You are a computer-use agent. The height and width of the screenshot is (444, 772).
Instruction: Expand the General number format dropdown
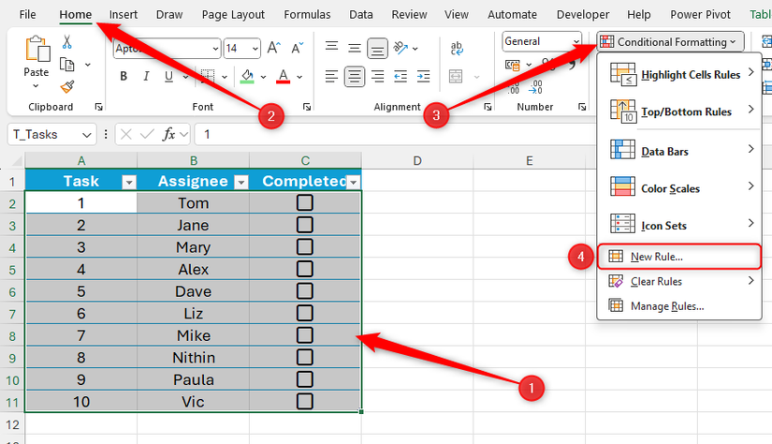pos(576,41)
